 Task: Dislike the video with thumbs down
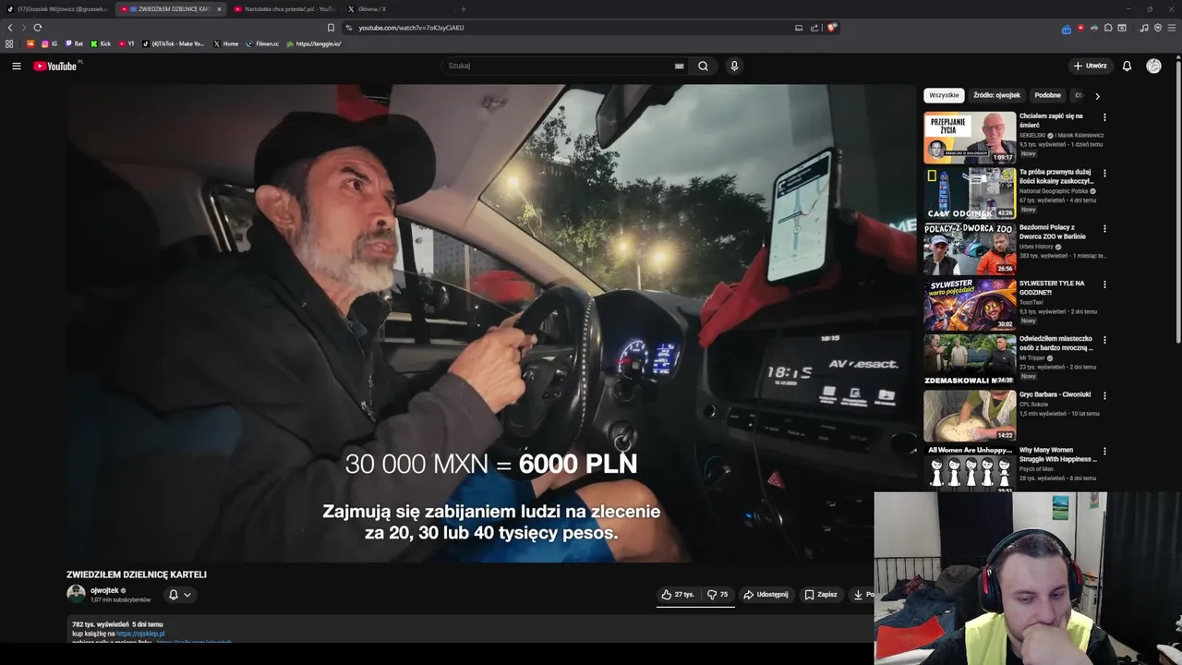click(718, 595)
